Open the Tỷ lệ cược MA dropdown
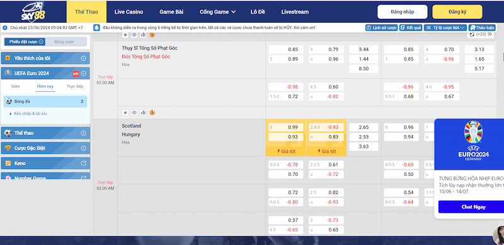Viewport: 504px width, 245px height. point(445,28)
